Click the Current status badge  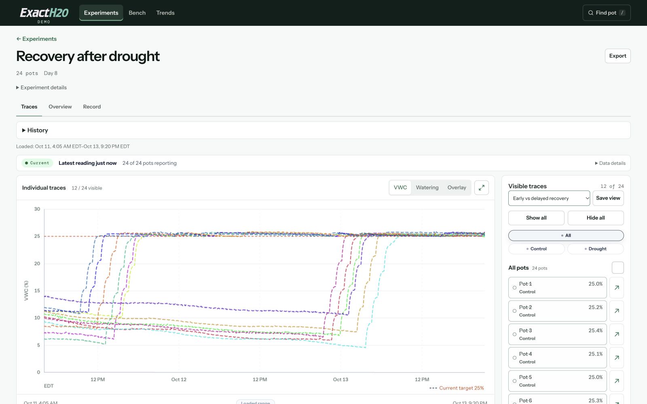click(x=37, y=163)
